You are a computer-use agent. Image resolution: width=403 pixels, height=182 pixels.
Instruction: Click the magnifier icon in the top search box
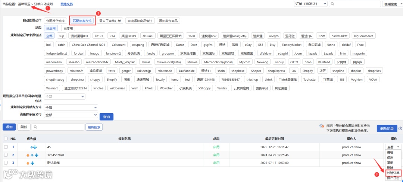(332, 4)
